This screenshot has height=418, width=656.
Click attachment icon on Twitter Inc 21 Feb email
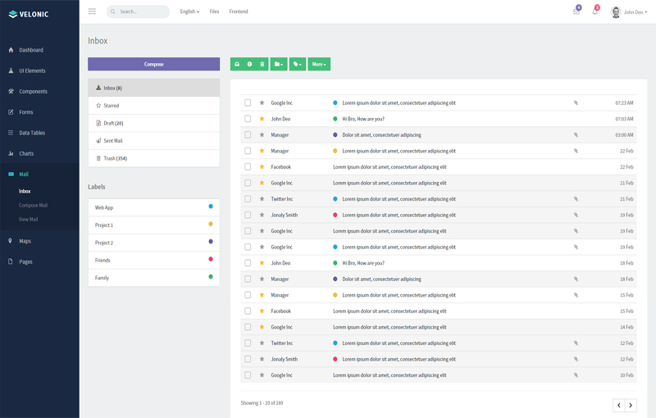click(x=576, y=199)
